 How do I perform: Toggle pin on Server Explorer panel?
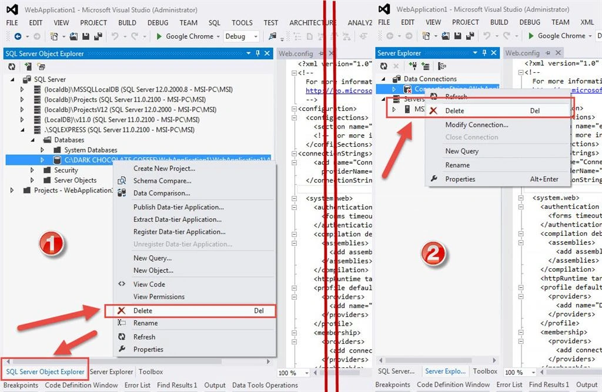click(x=484, y=53)
